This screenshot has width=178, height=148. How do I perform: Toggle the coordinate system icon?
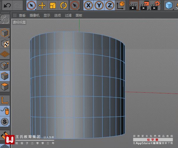[120, 5]
